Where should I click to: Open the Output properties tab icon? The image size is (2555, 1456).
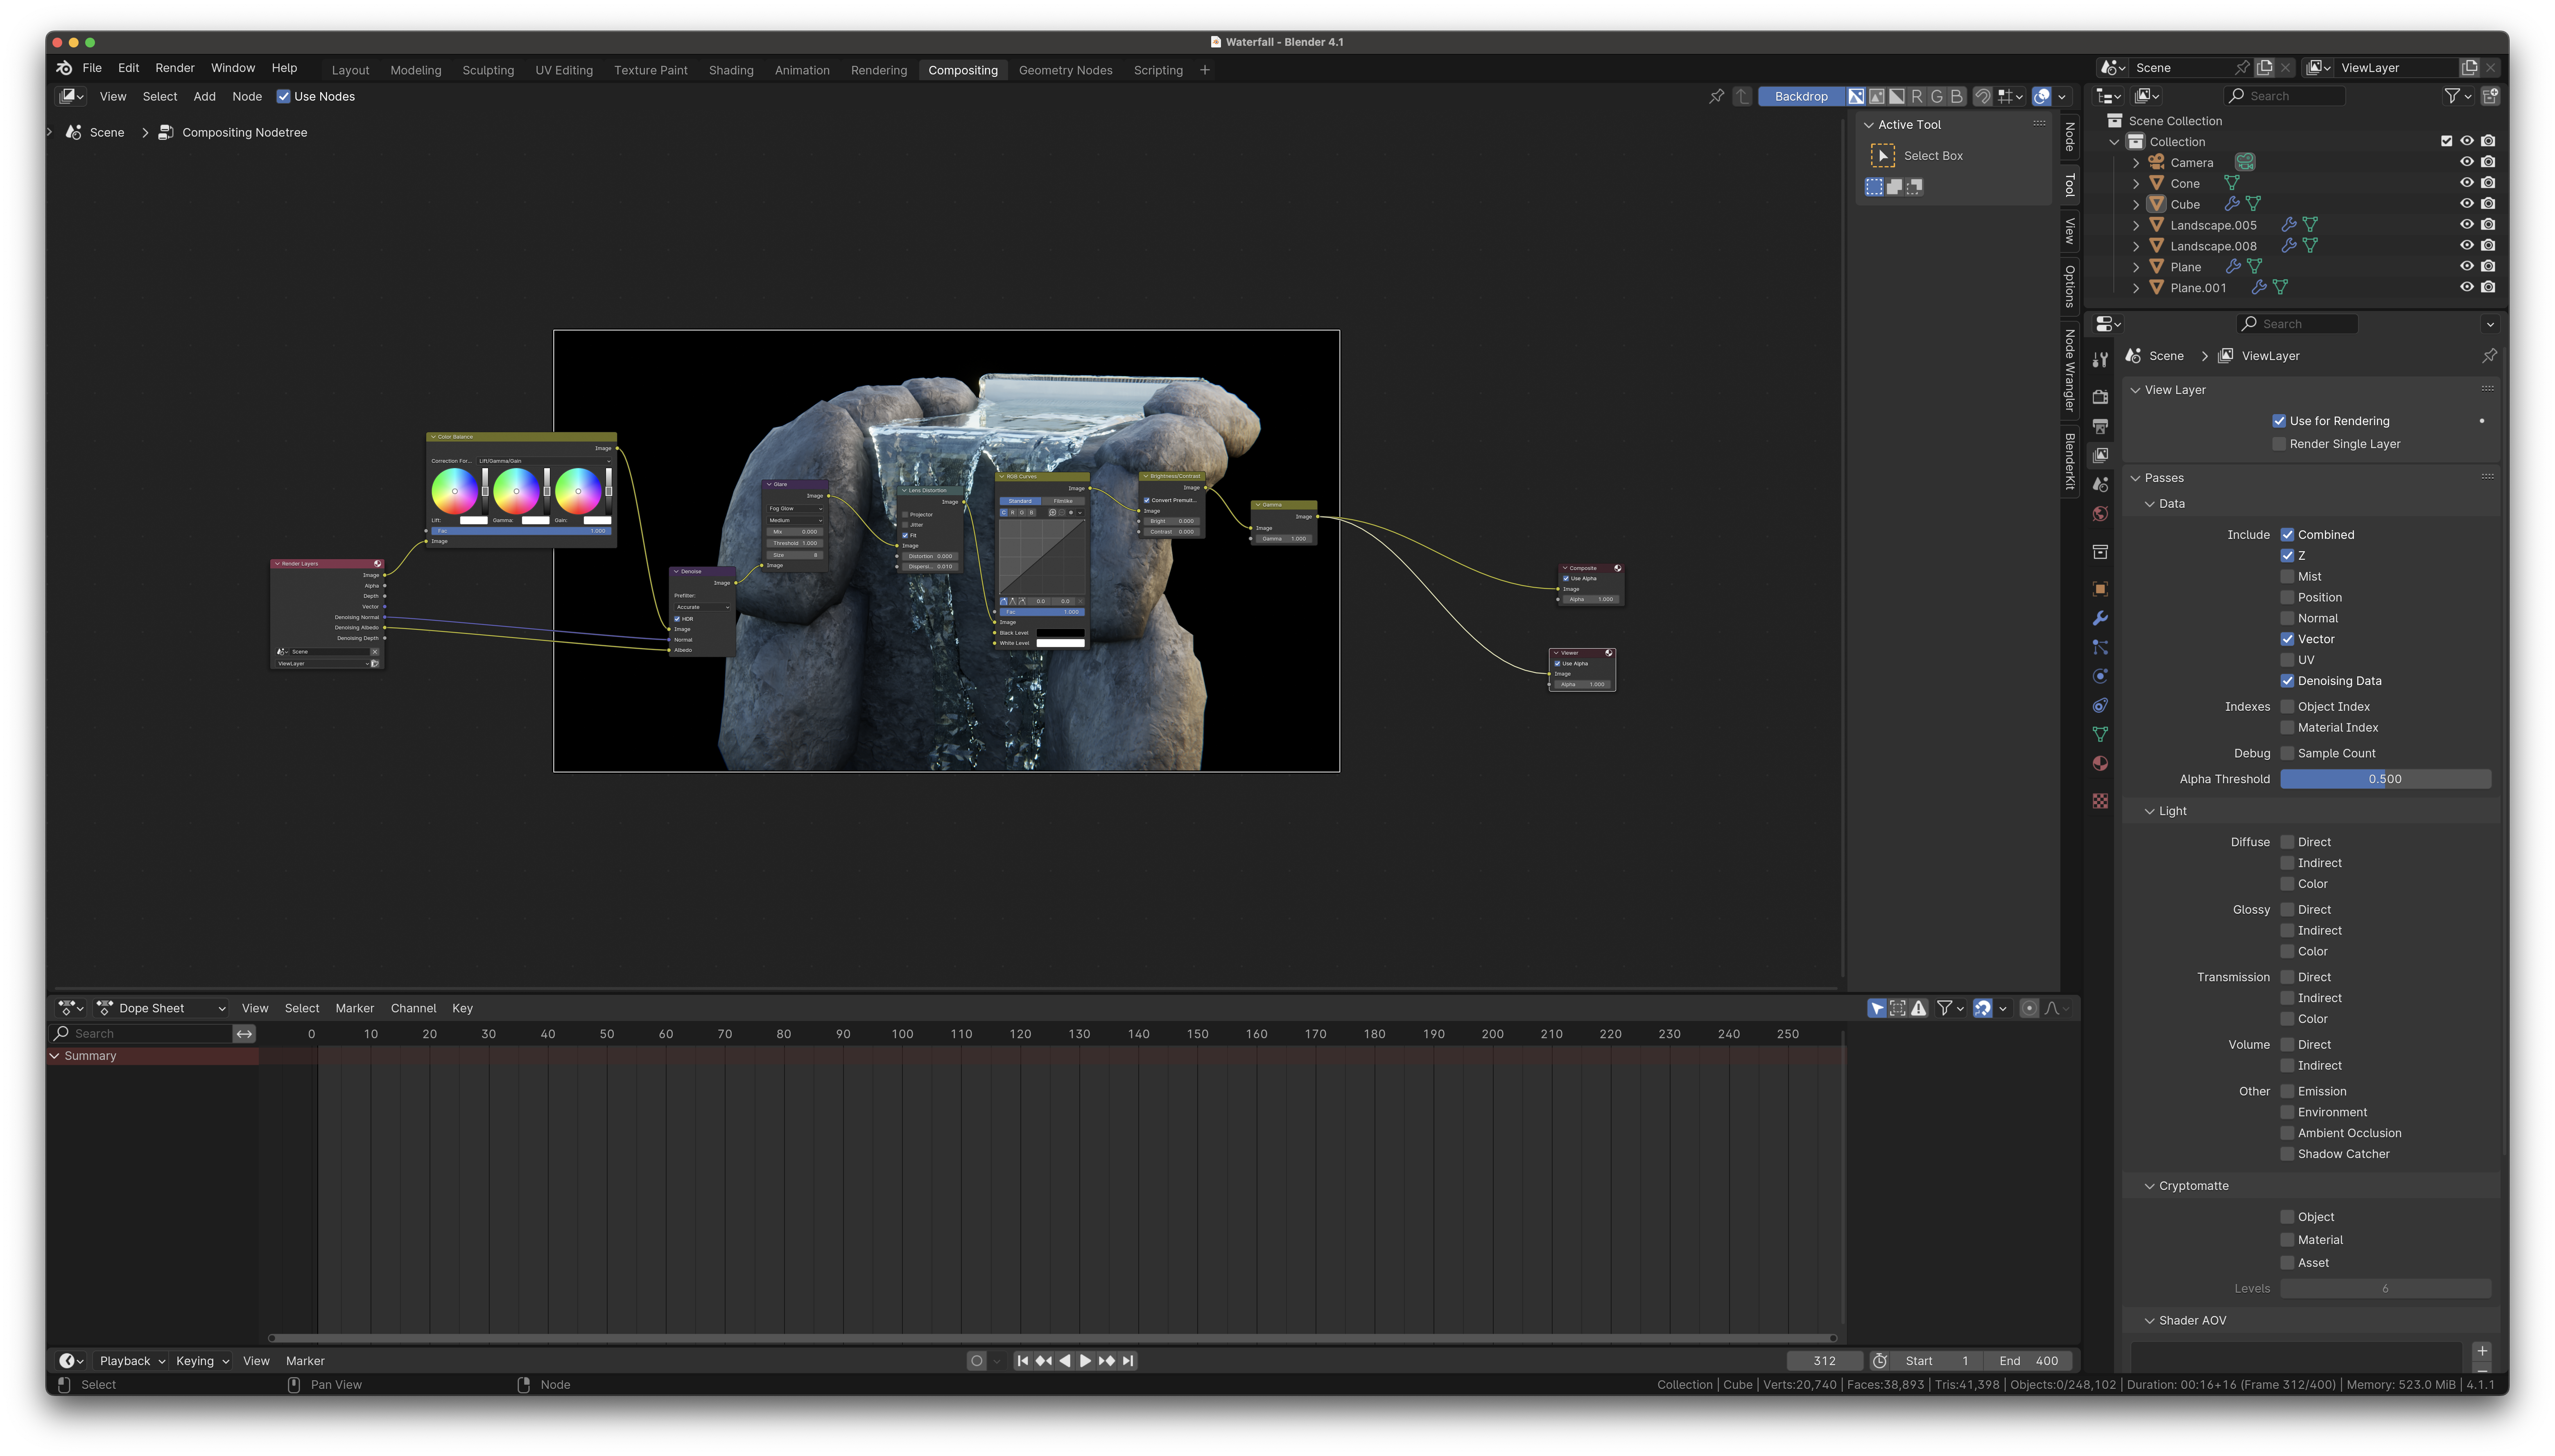(2100, 426)
